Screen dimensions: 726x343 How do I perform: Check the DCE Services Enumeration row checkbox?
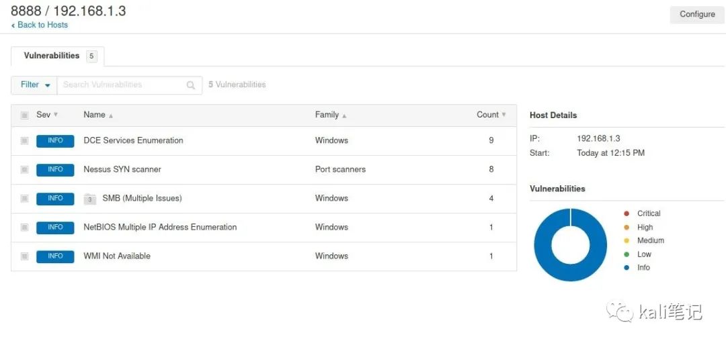coord(25,141)
